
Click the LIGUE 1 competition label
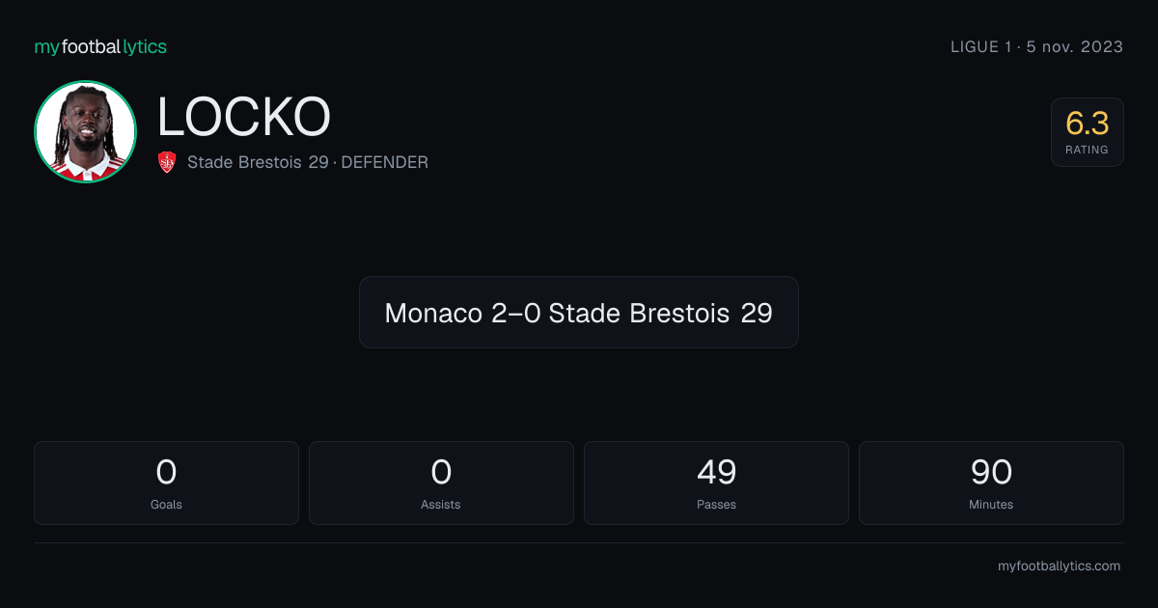(975, 46)
